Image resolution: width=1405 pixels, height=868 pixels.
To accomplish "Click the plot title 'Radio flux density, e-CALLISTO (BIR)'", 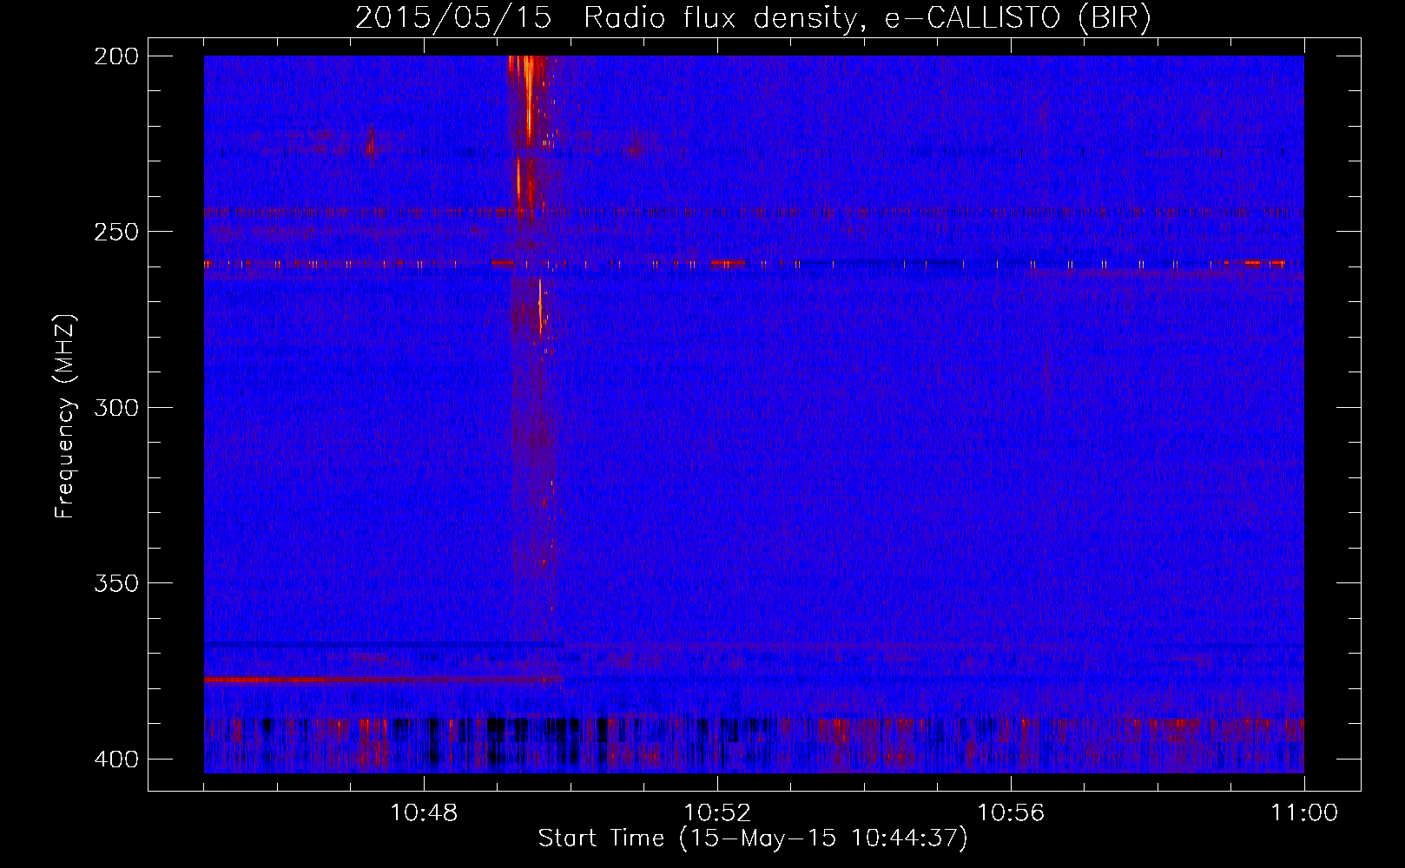I will coord(867,18).
